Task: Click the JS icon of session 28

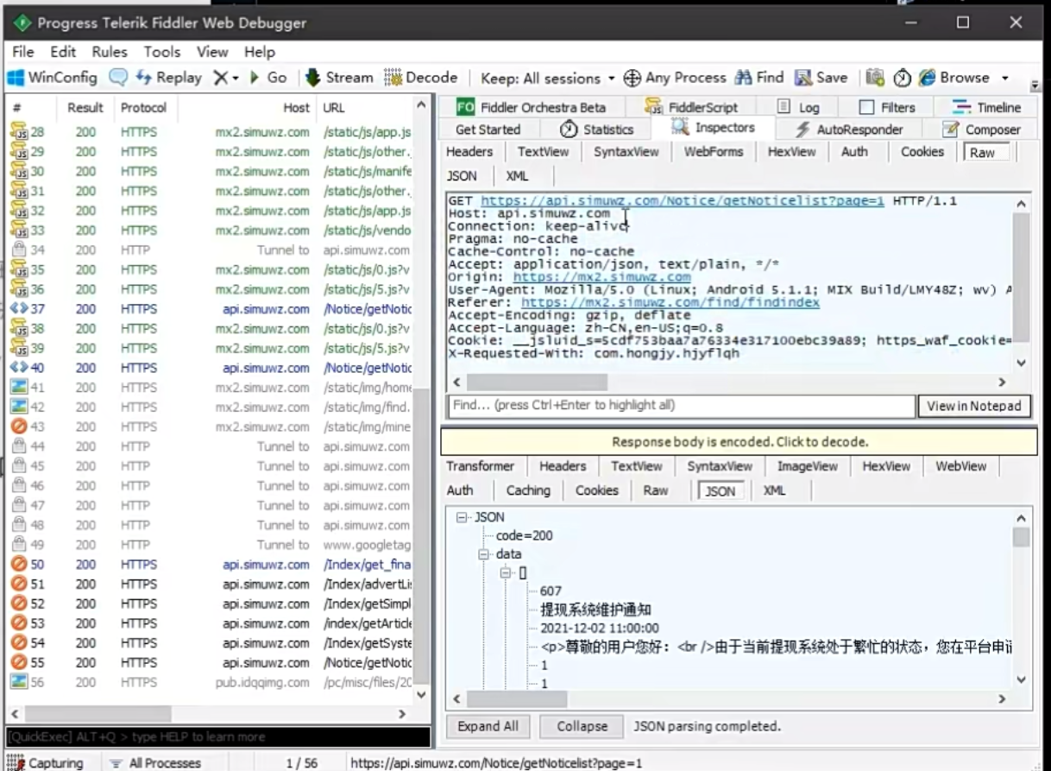Action: tap(19, 132)
